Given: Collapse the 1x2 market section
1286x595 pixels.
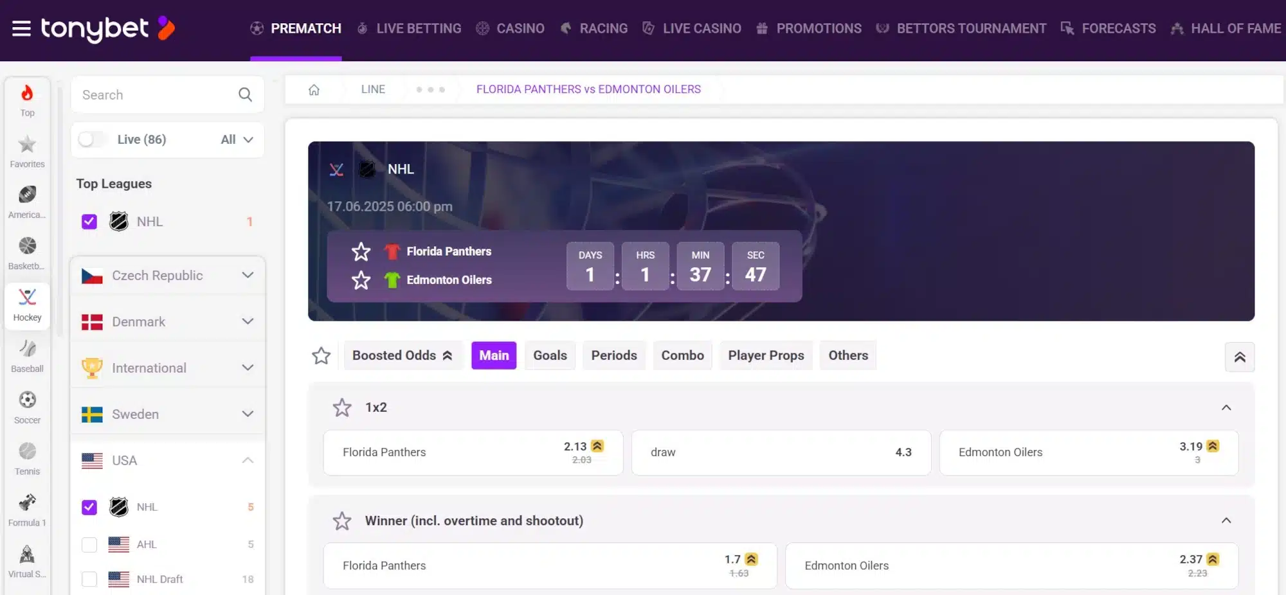Looking at the screenshot, I should click(x=1226, y=407).
